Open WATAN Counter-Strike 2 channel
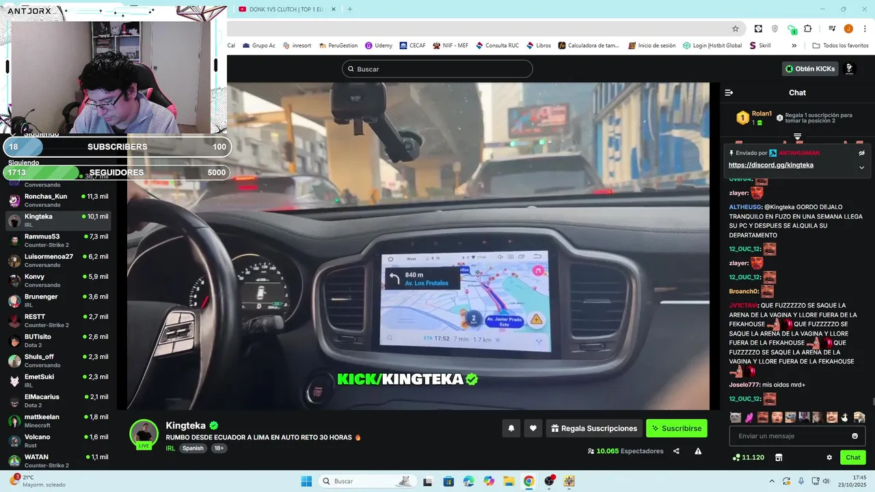The height and width of the screenshot is (492, 875). click(x=58, y=461)
